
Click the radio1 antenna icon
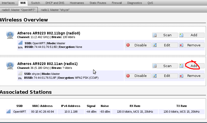pyautogui.click(x=10, y=66)
